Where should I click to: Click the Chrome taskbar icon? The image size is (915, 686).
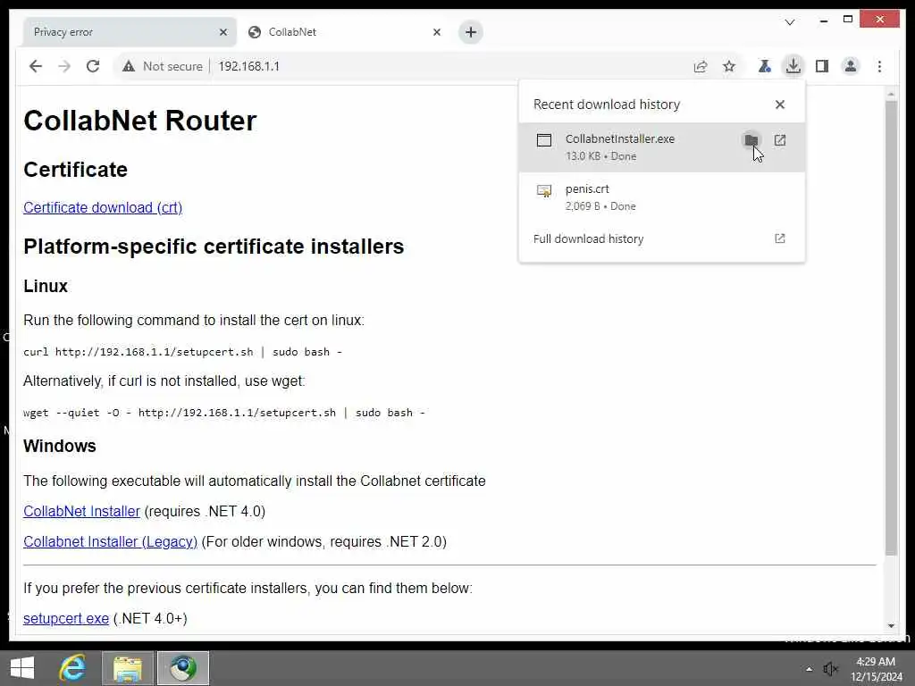coord(182,668)
